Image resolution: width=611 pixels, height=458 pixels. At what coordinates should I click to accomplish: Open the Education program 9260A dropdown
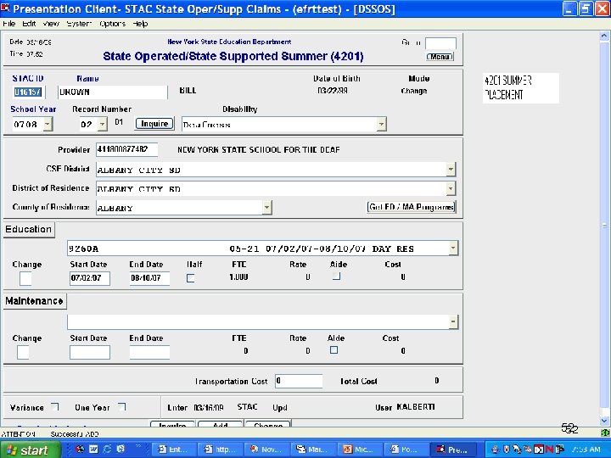pos(453,248)
